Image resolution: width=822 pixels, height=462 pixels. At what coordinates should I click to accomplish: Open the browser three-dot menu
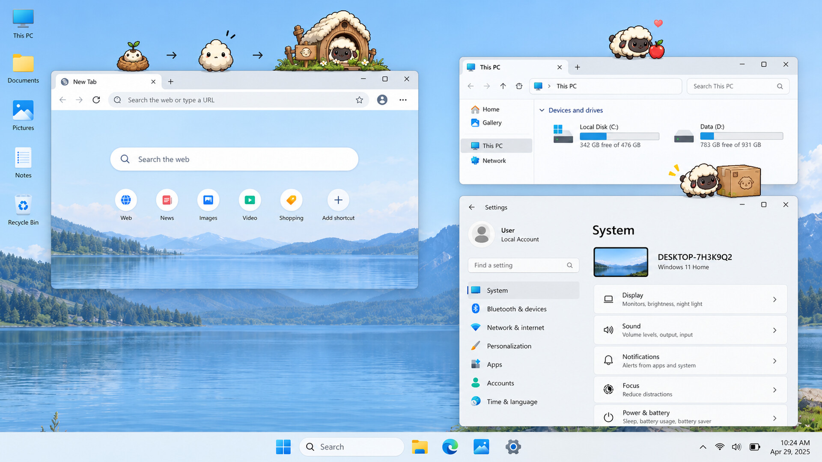pos(403,100)
